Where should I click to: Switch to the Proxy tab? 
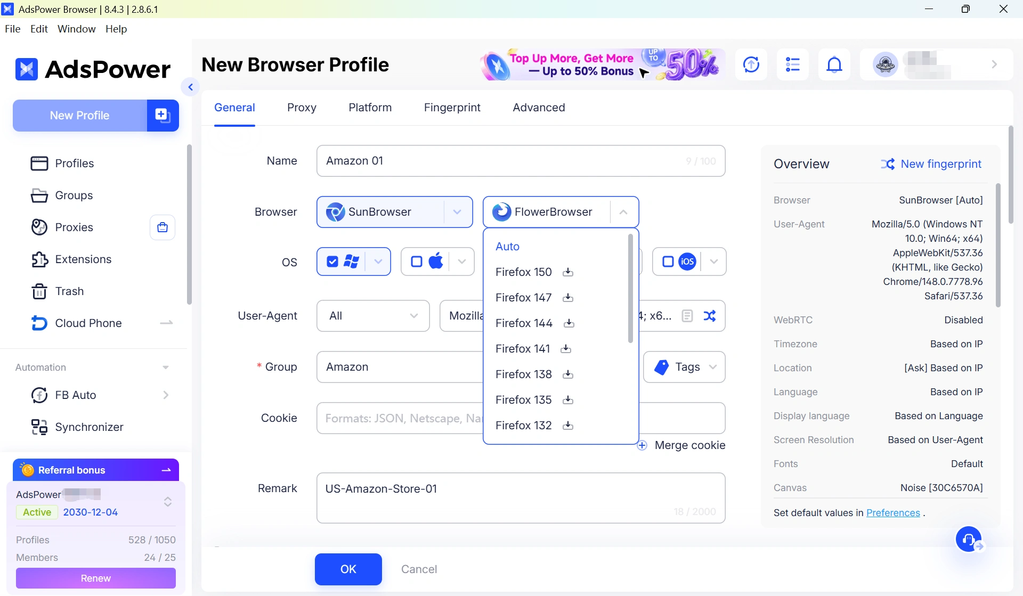302,108
